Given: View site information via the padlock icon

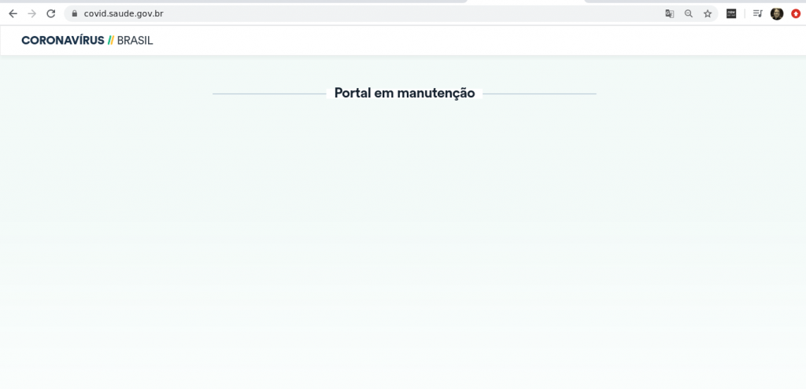Looking at the screenshot, I should click(x=74, y=13).
